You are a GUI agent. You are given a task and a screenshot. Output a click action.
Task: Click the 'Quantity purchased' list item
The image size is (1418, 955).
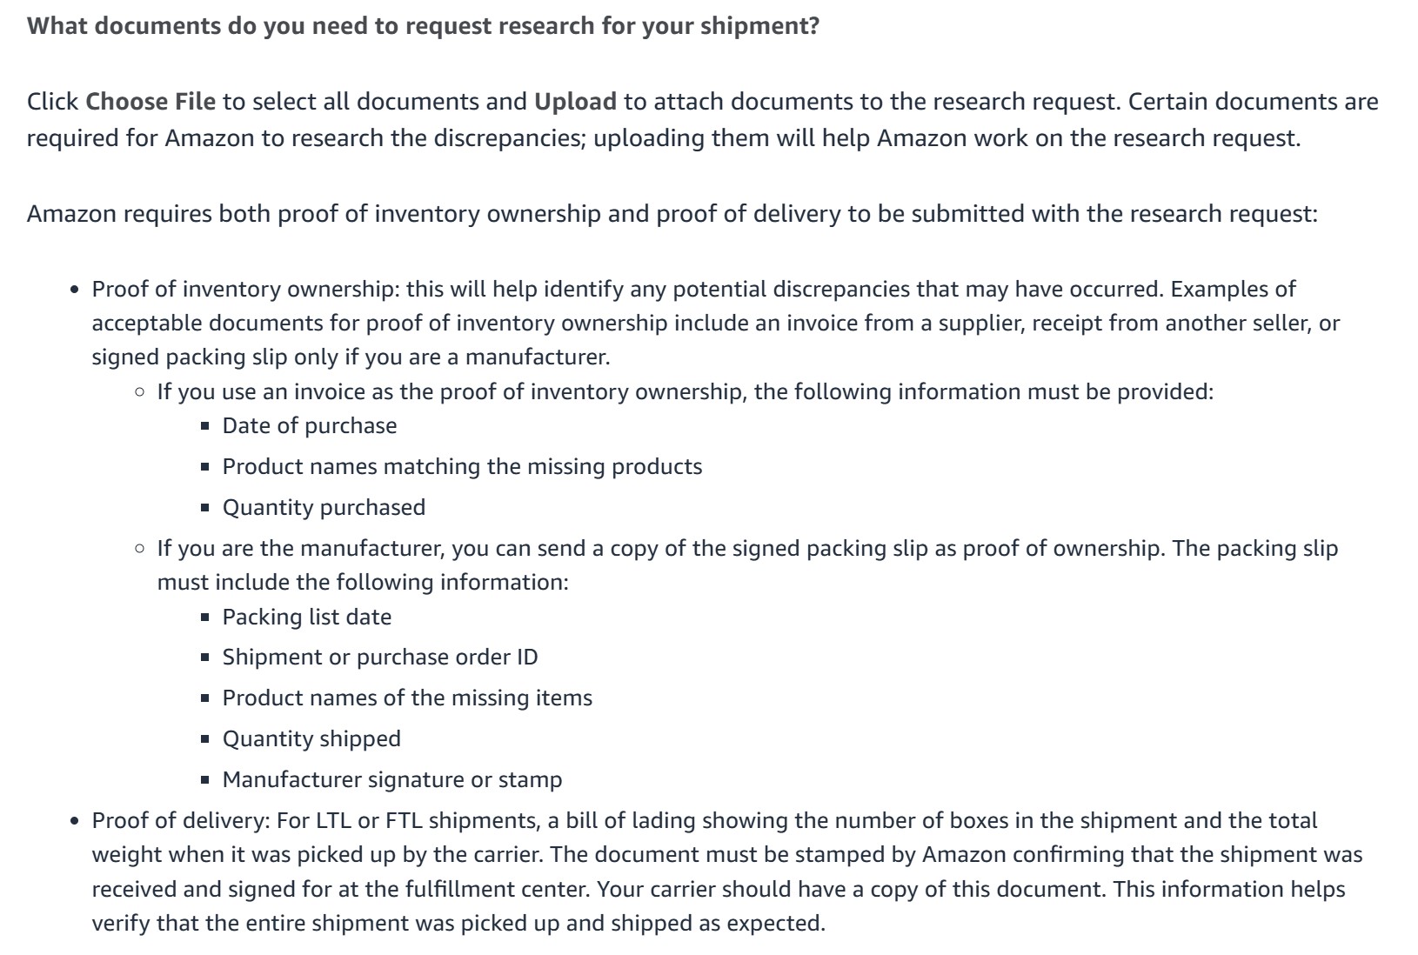click(x=324, y=507)
